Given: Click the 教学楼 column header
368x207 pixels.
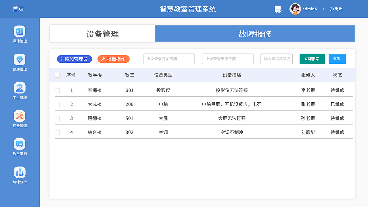Looking at the screenshot, I should [95, 75].
